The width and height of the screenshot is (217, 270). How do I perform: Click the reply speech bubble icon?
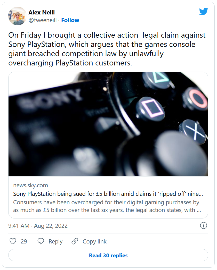(x=41, y=241)
